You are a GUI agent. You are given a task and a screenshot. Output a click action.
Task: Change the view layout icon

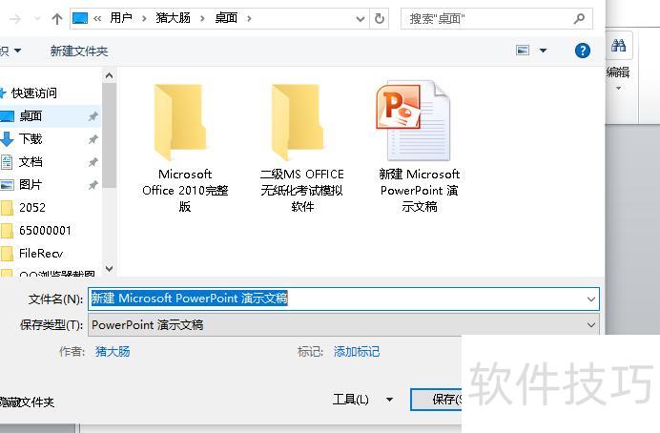click(x=523, y=51)
